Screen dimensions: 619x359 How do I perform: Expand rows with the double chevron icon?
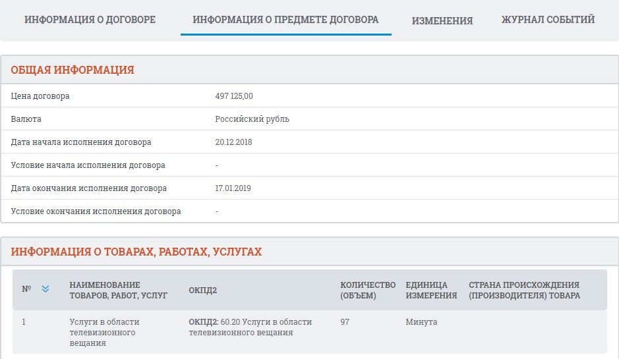[x=45, y=289]
